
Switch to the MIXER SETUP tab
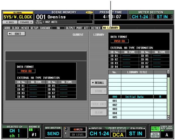[30, 28]
